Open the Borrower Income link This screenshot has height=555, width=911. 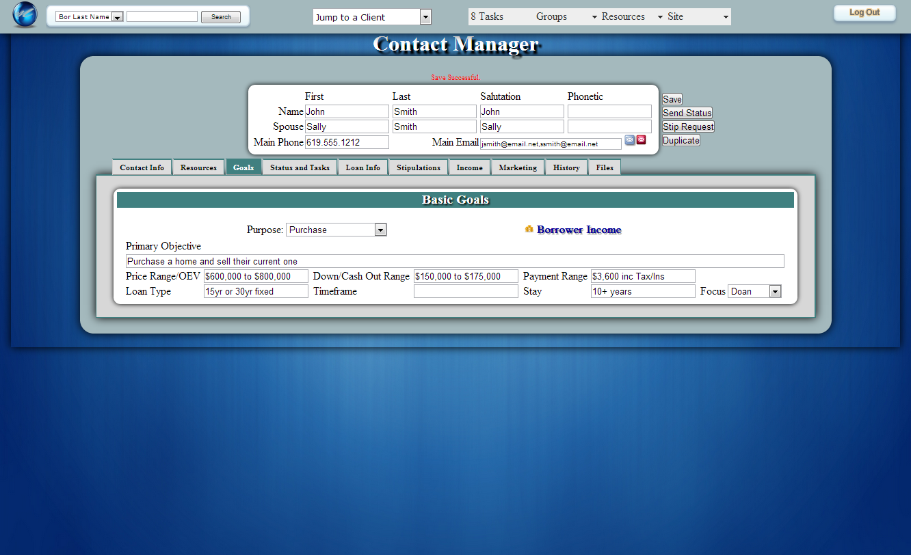click(x=579, y=230)
